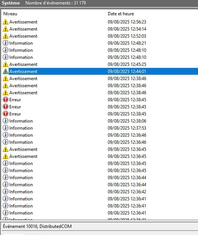Select the Information event at 12:38:06

100,121
